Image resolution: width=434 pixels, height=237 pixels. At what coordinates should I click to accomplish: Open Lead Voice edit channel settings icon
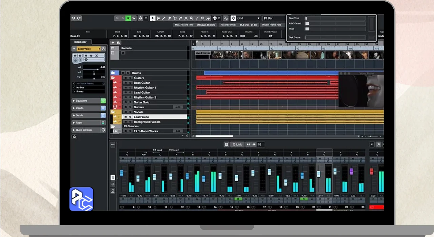[103, 49]
